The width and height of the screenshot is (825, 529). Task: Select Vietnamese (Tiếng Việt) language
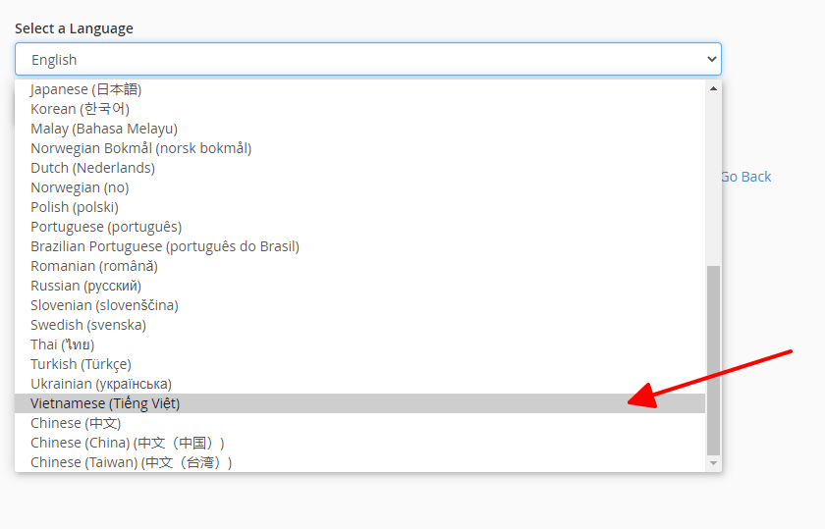click(x=105, y=403)
